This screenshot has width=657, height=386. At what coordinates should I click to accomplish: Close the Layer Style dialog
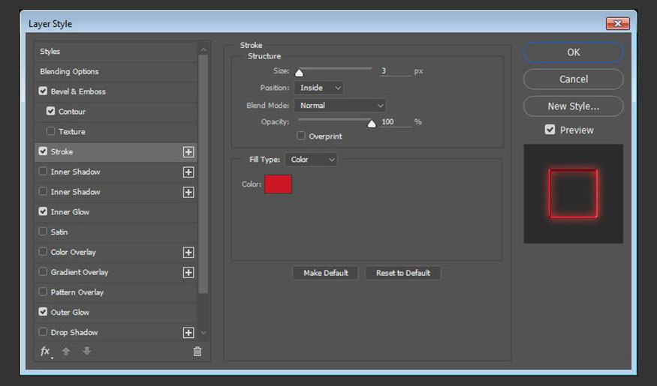pos(618,23)
